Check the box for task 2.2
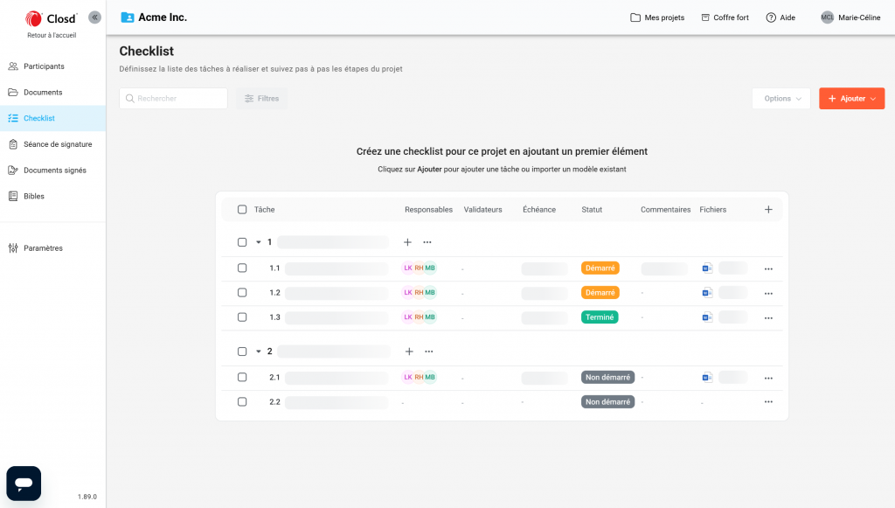Screen dimensions: 895x508 tap(242, 402)
